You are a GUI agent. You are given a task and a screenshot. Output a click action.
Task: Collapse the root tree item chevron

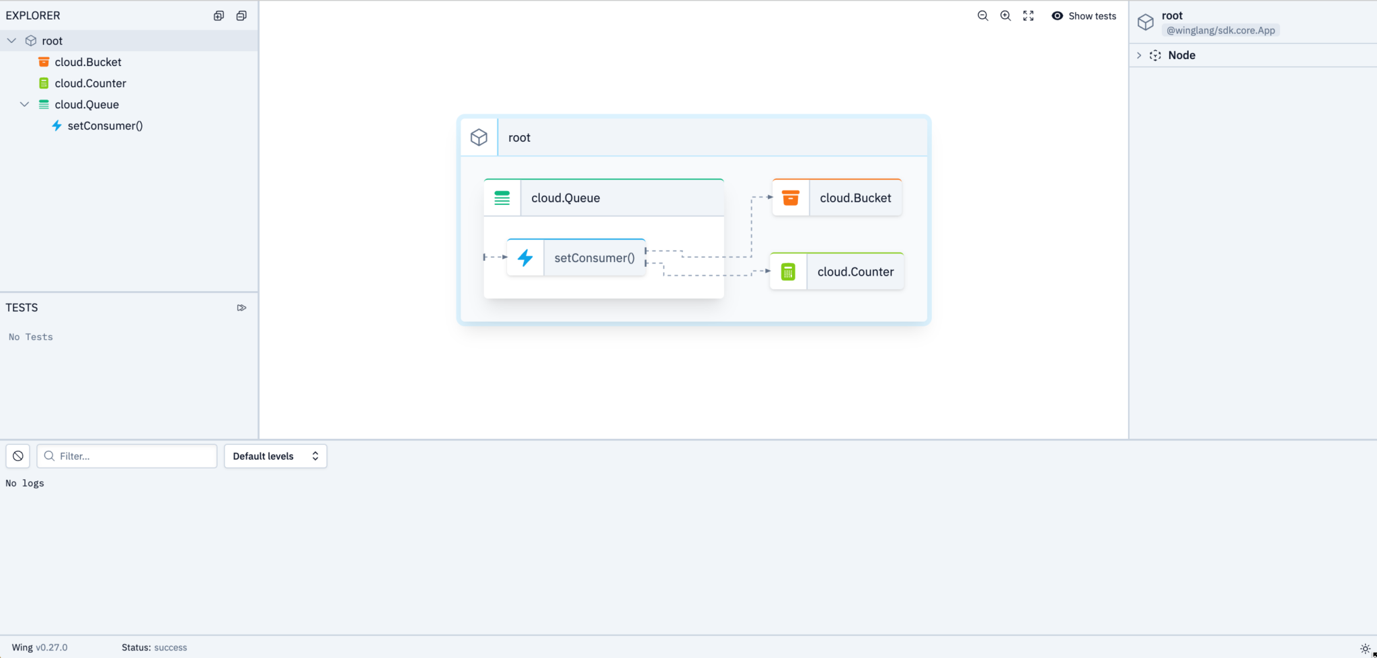coord(11,41)
